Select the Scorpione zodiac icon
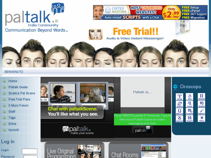Screen dimensions: 211x158 190,111
